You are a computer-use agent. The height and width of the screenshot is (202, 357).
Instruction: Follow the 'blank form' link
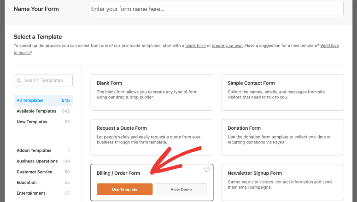(195, 46)
